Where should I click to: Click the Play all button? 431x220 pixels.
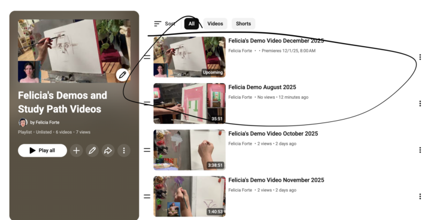tap(43, 151)
